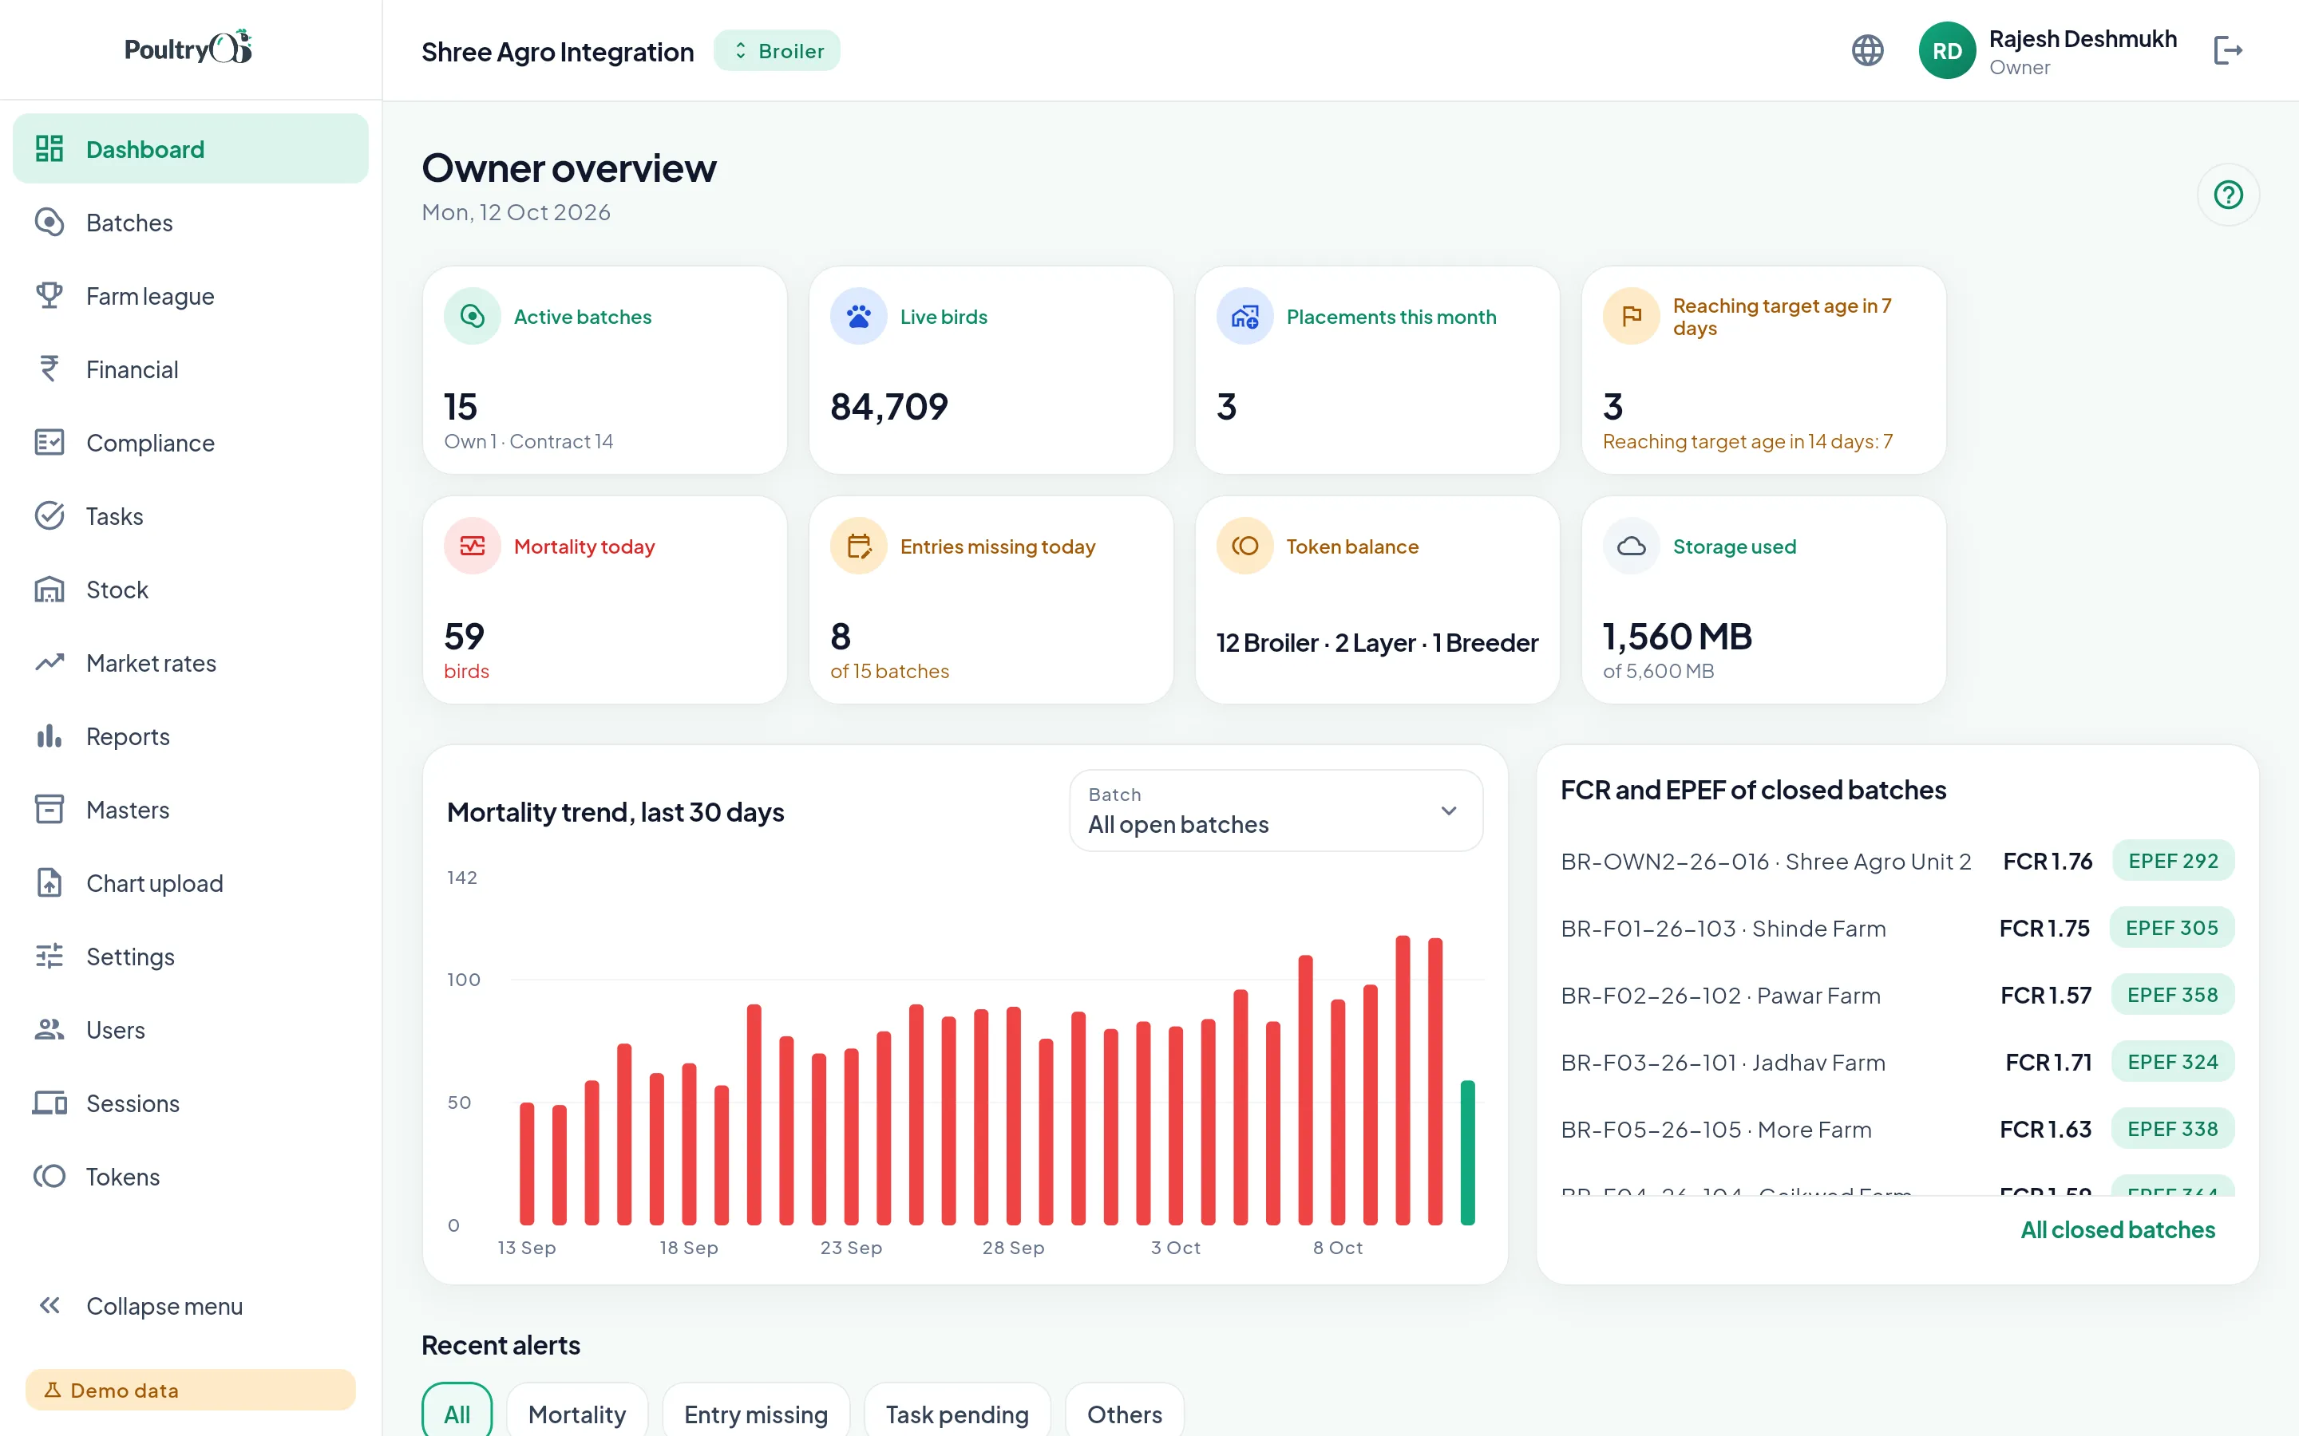This screenshot has width=2299, height=1436.
Task: Open Users from the sidebar
Action: pyautogui.click(x=191, y=1029)
